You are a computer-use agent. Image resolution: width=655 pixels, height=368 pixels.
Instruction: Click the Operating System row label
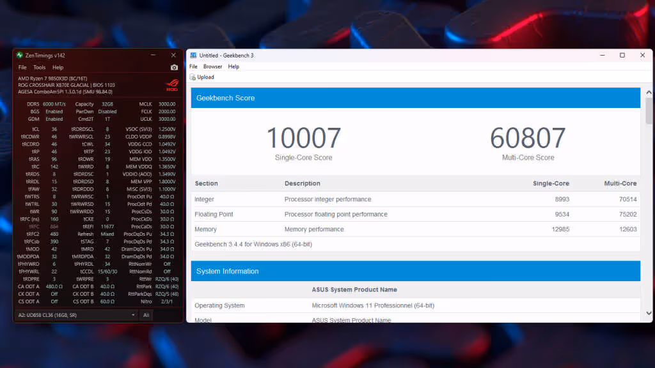click(220, 306)
